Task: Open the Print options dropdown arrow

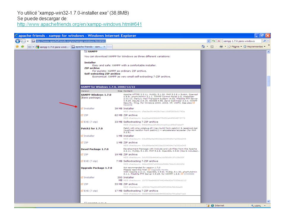Action: [225, 47]
